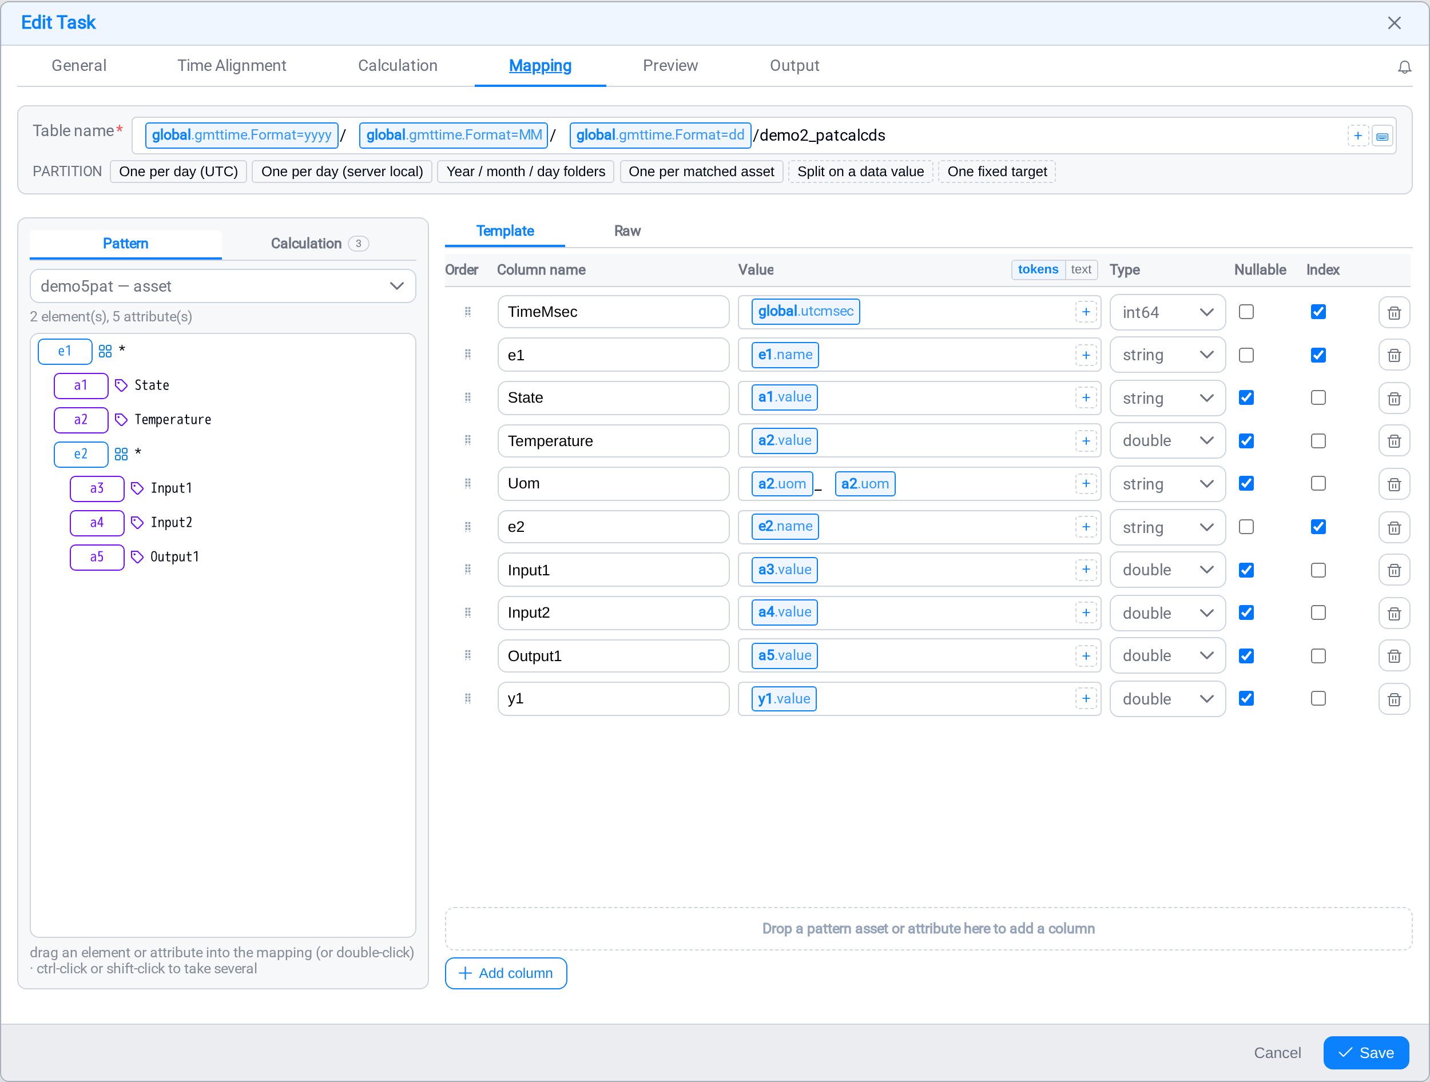Go to the Output tab
This screenshot has height=1082, width=1430.
[795, 65]
